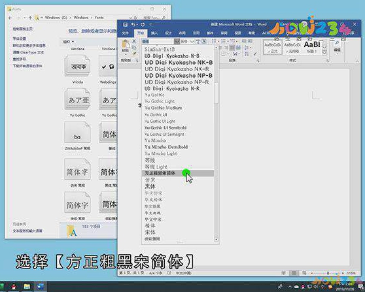Choose the highlighted 方正粗黑宋简体 font entry
The image size is (365, 292).
178,173
